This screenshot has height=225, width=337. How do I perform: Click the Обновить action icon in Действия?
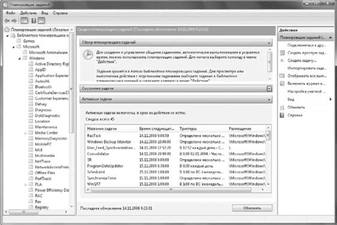click(282, 107)
